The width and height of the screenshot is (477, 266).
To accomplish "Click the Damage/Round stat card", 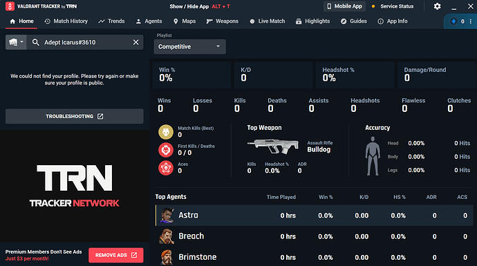I will [x=437, y=75].
